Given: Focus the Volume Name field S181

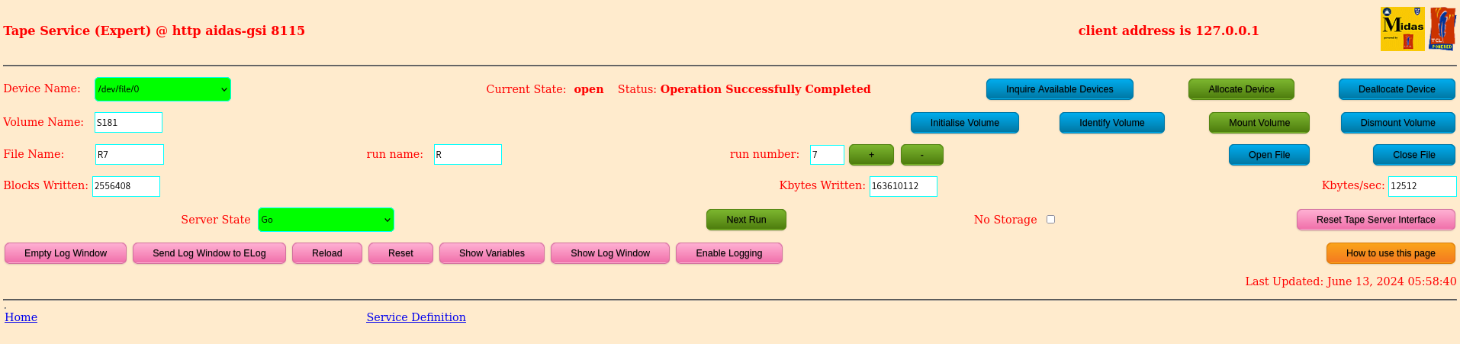Looking at the screenshot, I should [x=128, y=122].
